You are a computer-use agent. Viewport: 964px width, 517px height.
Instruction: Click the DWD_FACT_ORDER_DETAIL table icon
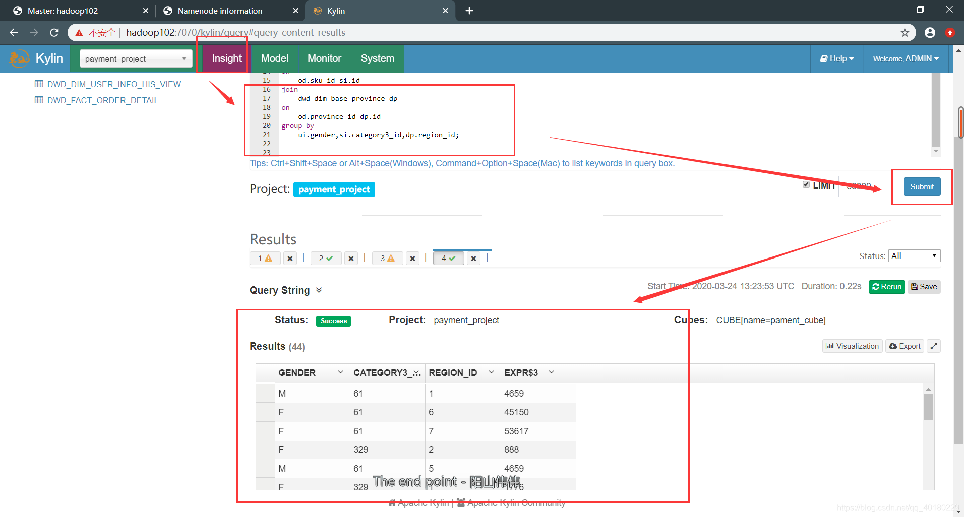click(39, 100)
